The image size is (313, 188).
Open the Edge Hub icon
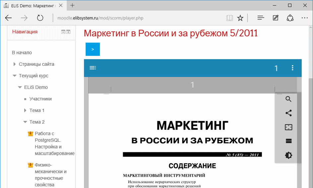click(x=261, y=18)
